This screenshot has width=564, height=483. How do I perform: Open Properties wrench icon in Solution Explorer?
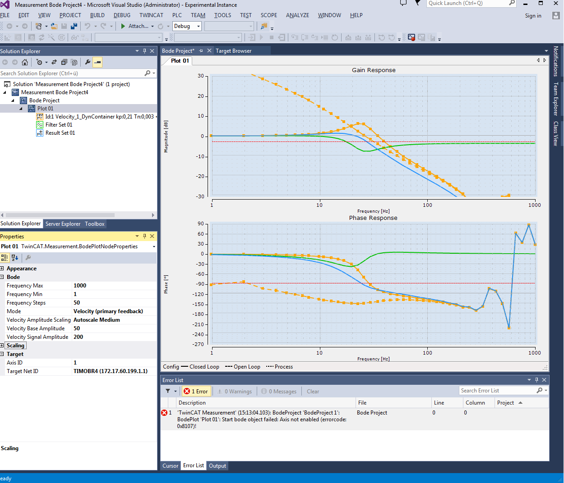(88, 62)
